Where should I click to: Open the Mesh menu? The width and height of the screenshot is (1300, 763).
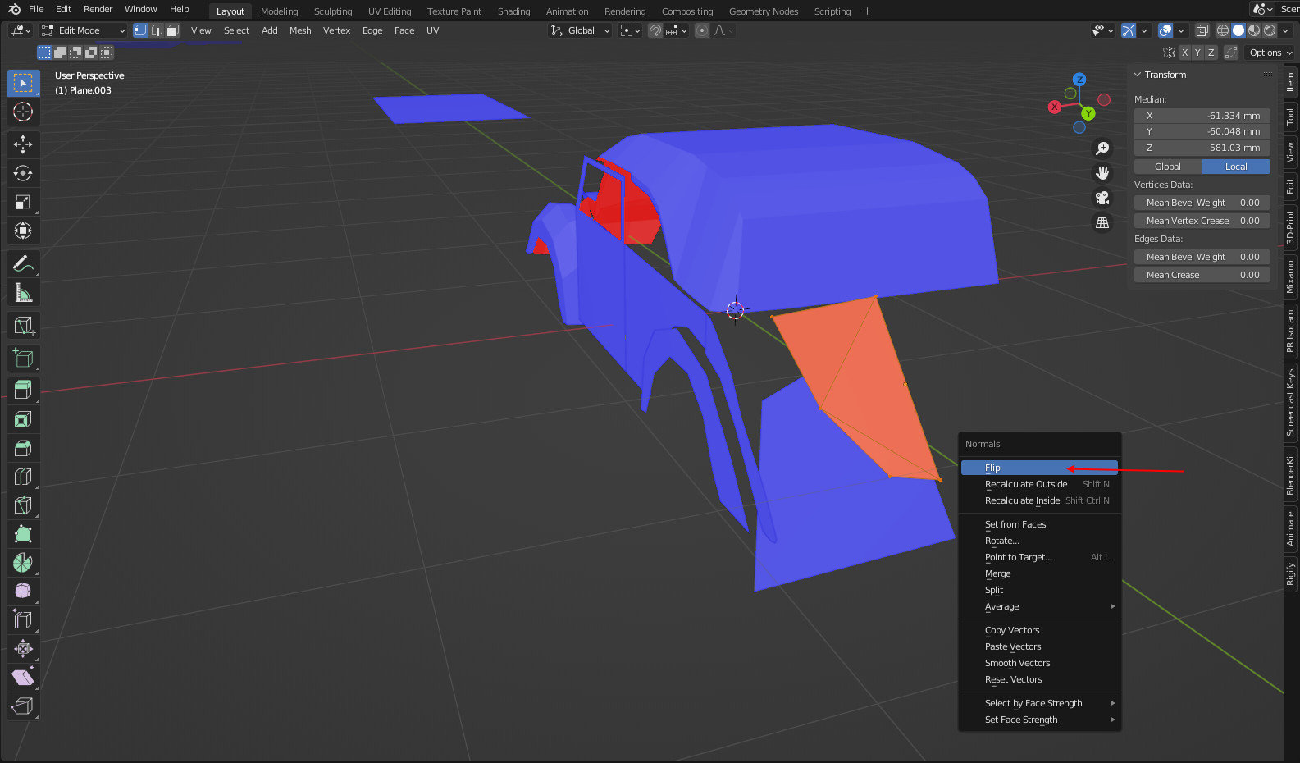[300, 30]
